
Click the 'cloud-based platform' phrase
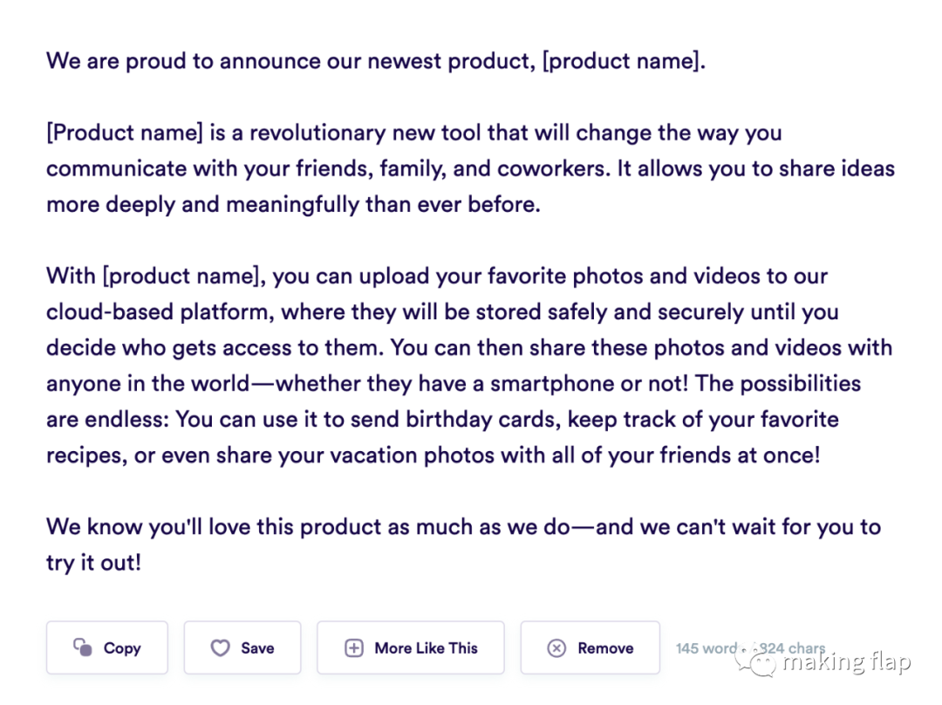160,312
